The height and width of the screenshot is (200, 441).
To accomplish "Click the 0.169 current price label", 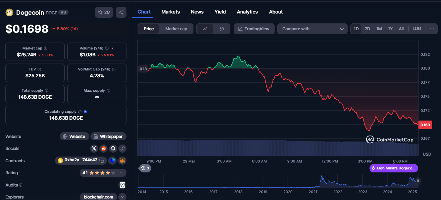I will 425,125.
